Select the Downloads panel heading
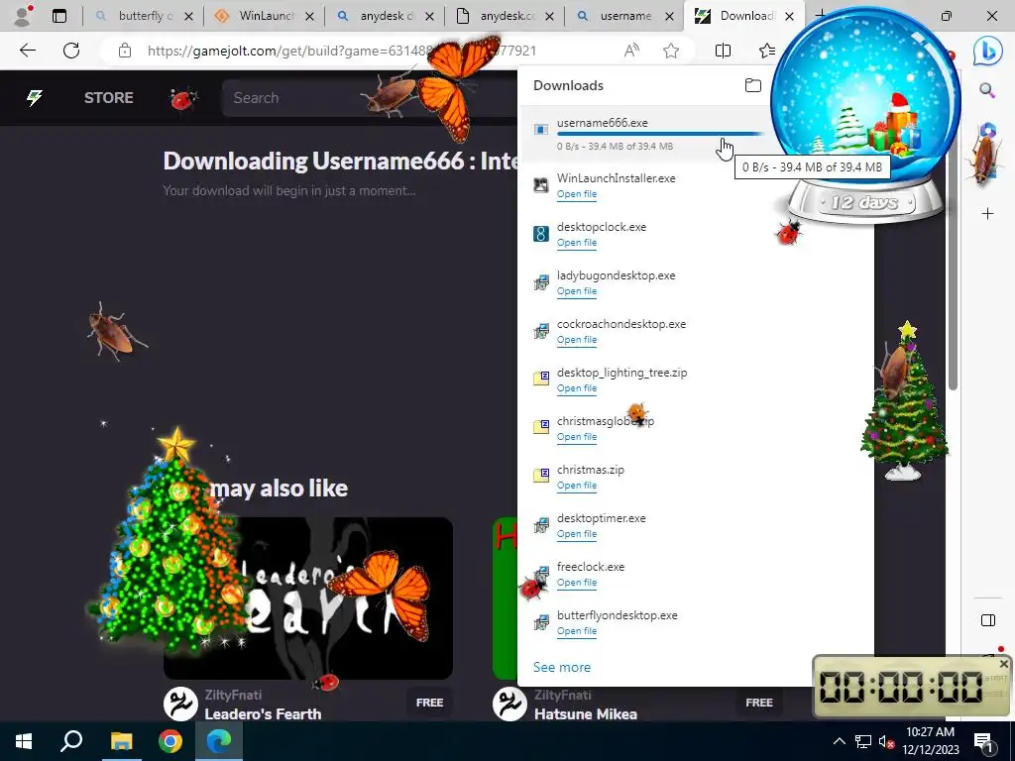This screenshot has width=1015, height=761. (568, 85)
